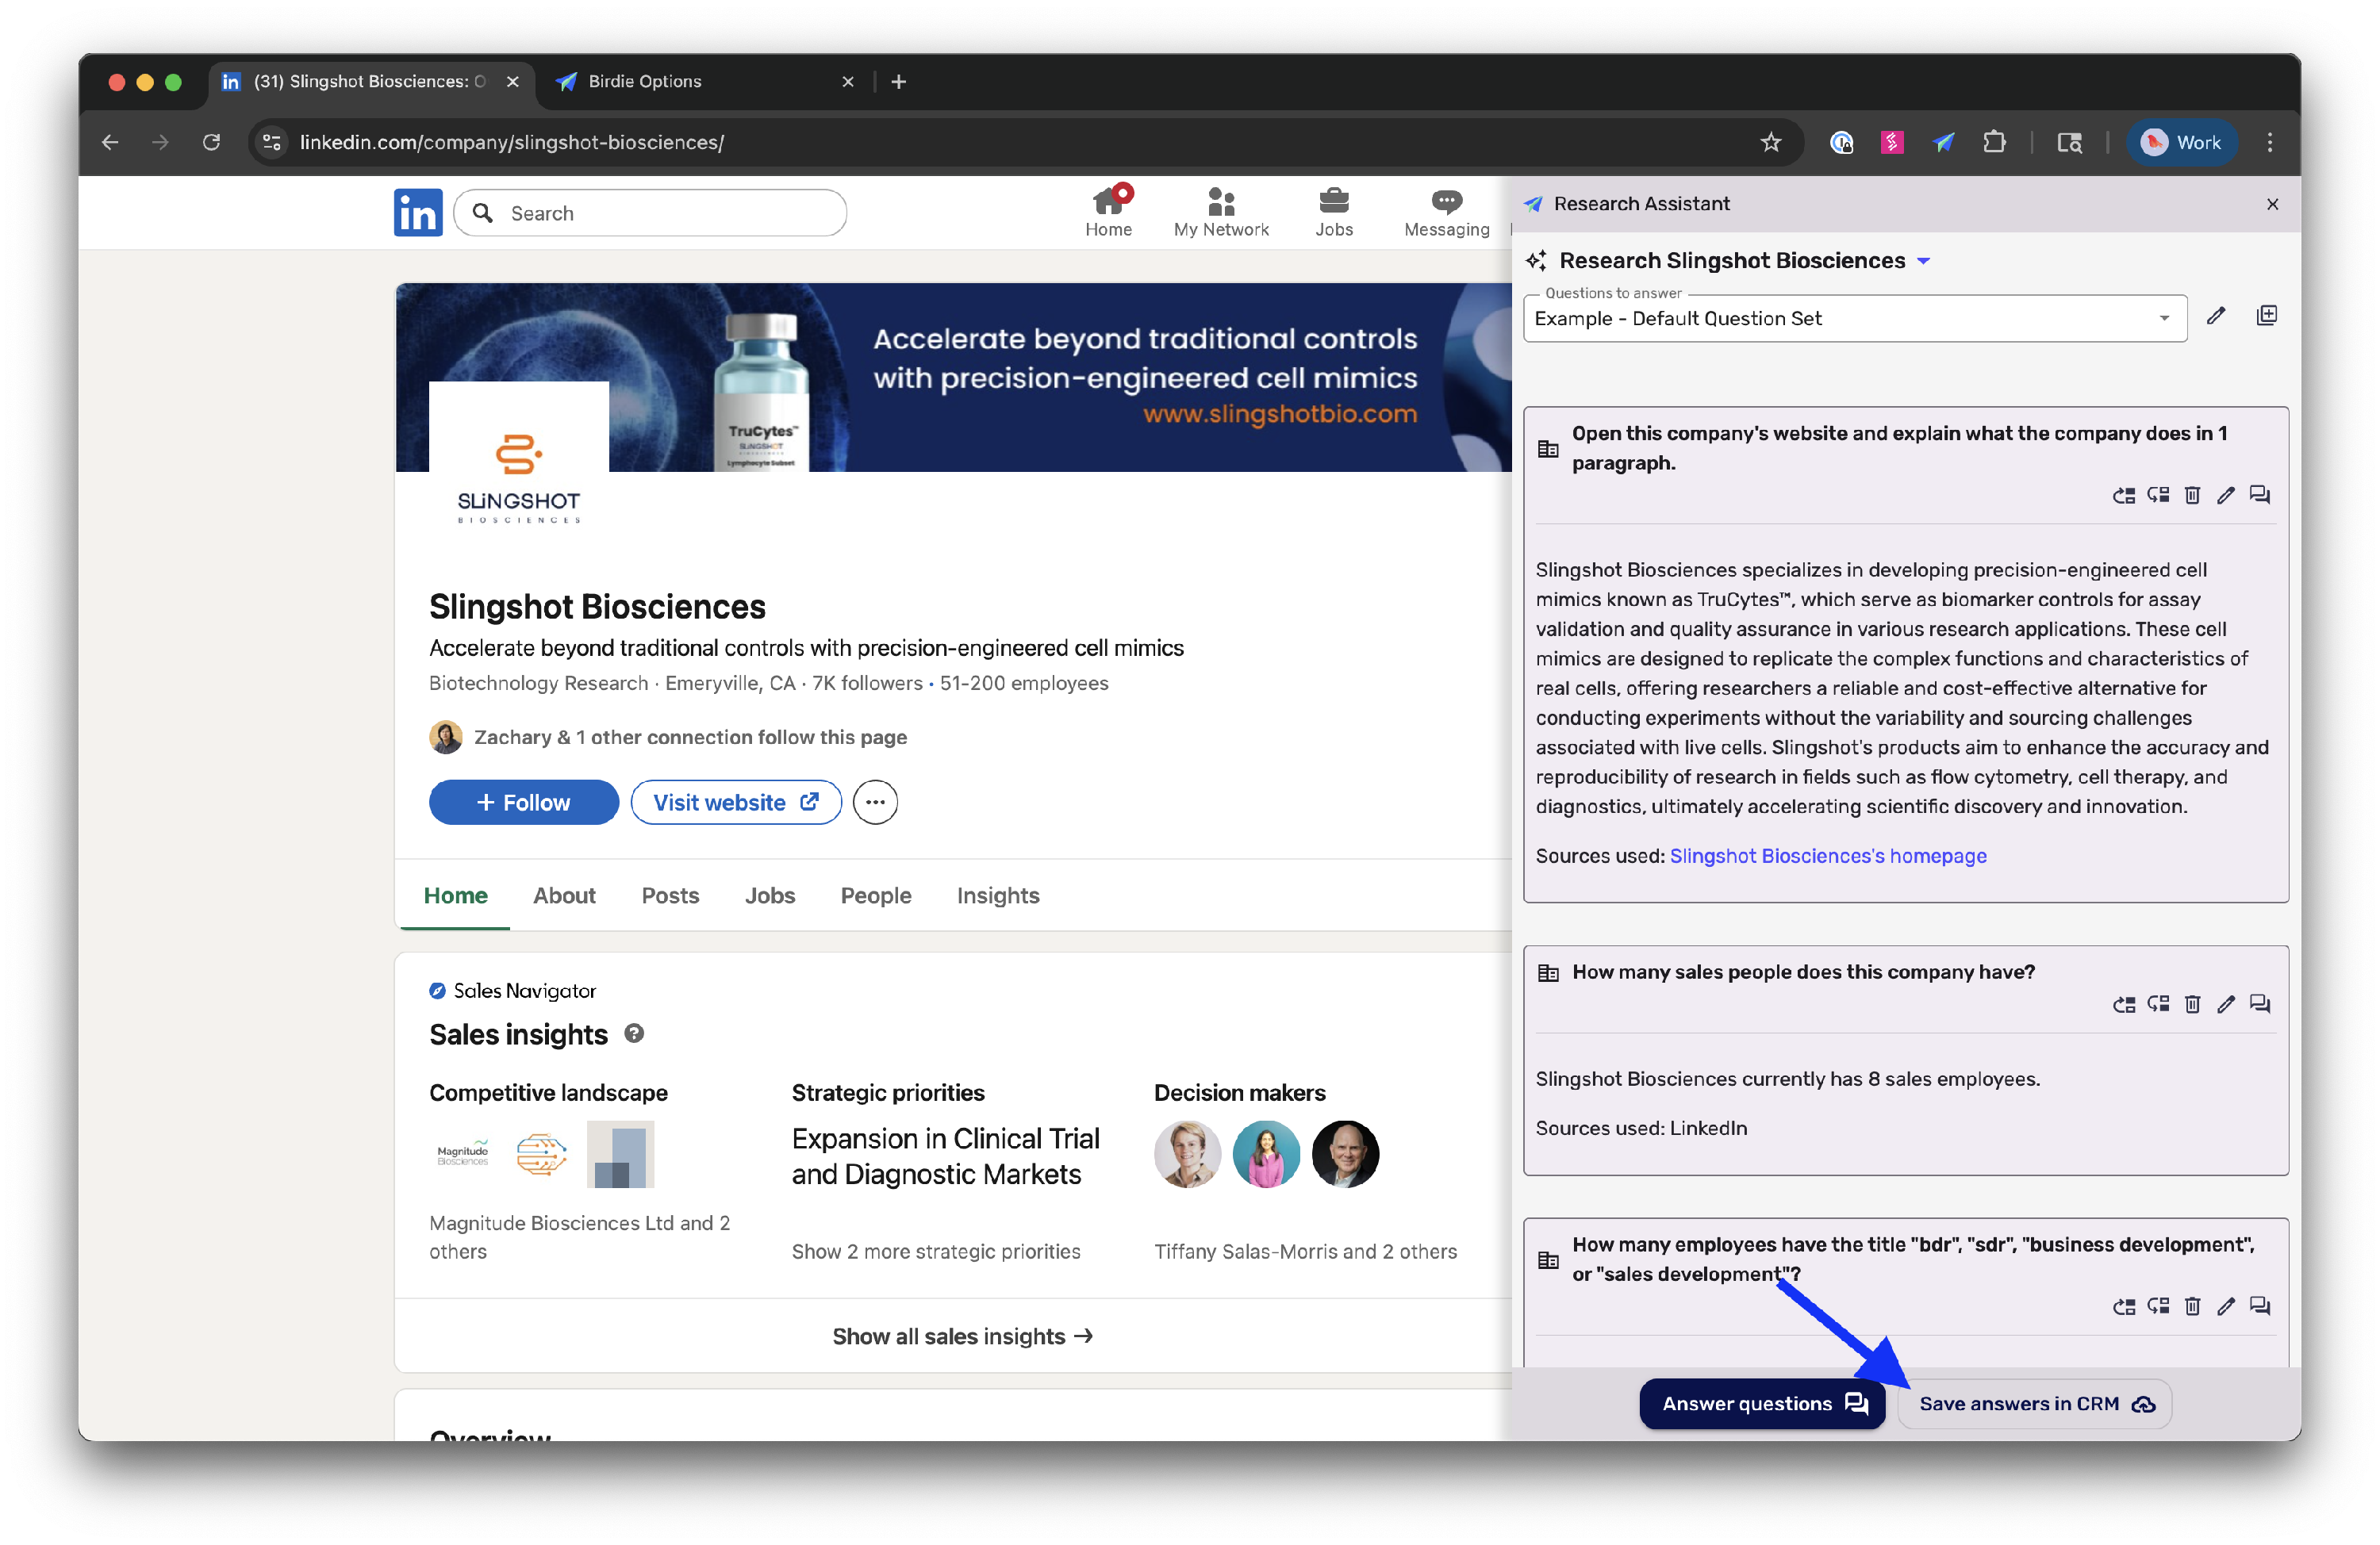
Task: Open the Birdie paper-plane extension icon
Action: click(1943, 143)
